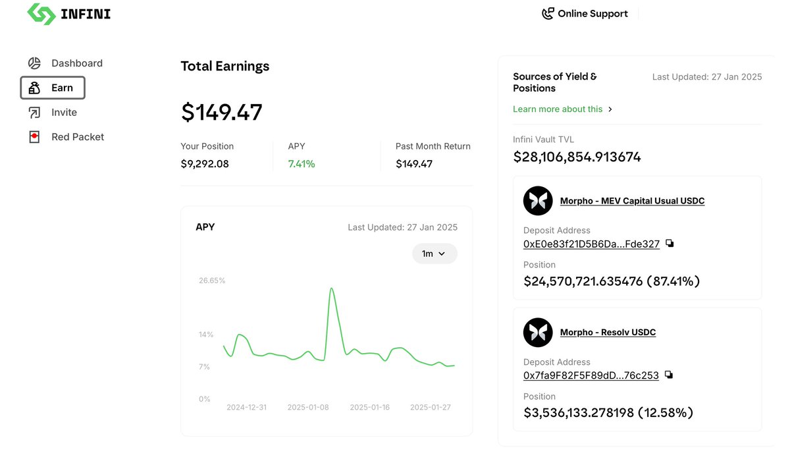Open the 1m time range dropdown
Viewport: 790px width, 463px height.
point(434,254)
